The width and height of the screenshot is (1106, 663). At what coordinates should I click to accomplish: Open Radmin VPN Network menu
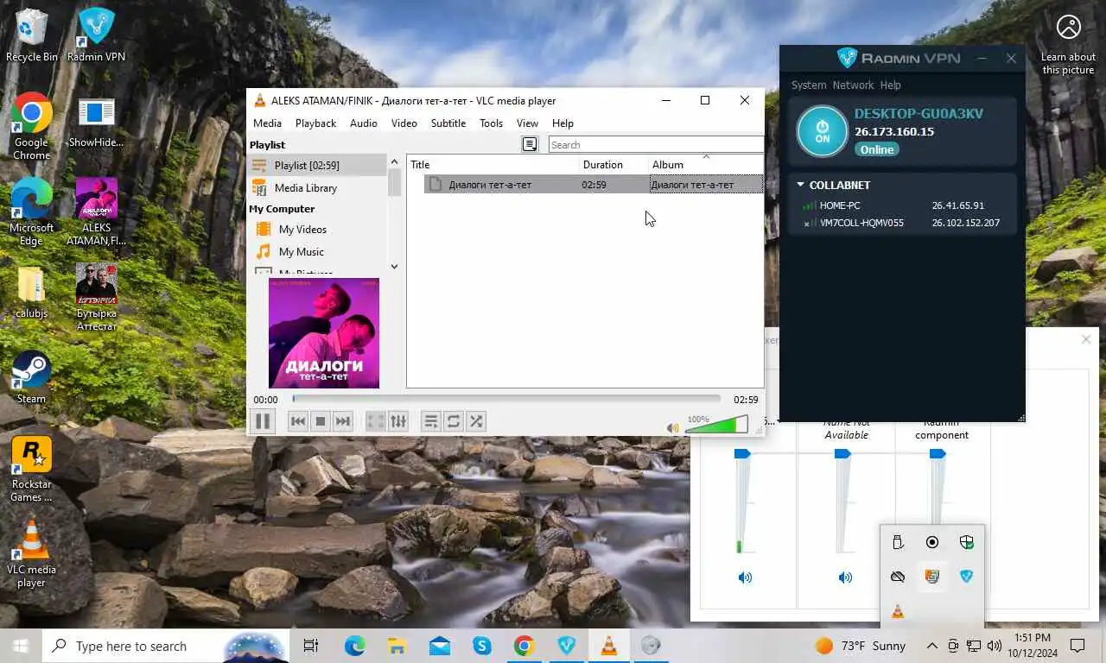click(x=853, y=85)
